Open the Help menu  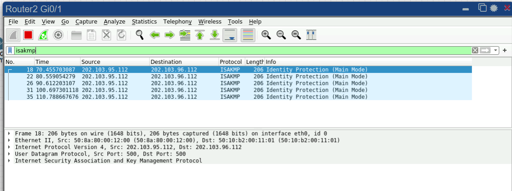[x=255, y=21]
